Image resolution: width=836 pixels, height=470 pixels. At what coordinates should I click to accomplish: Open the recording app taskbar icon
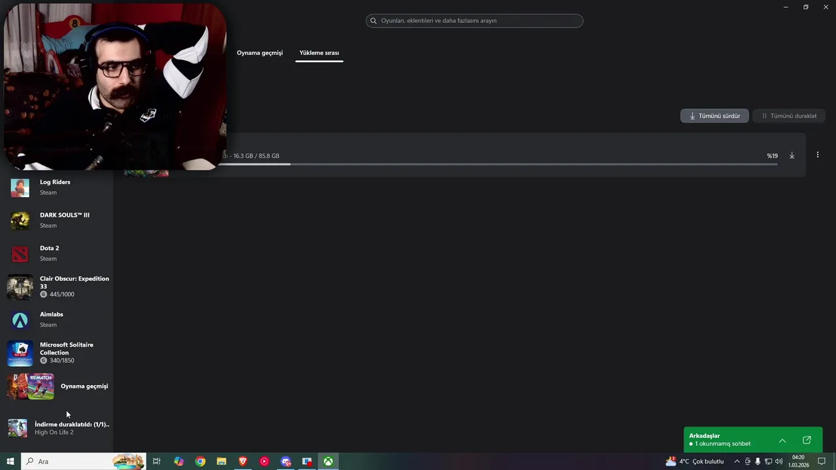tap(307, 462)
